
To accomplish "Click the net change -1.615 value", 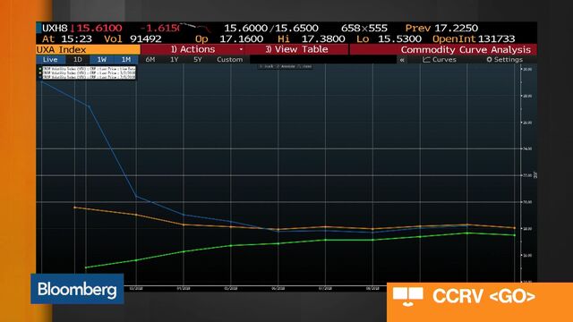I will coord(159,28).
